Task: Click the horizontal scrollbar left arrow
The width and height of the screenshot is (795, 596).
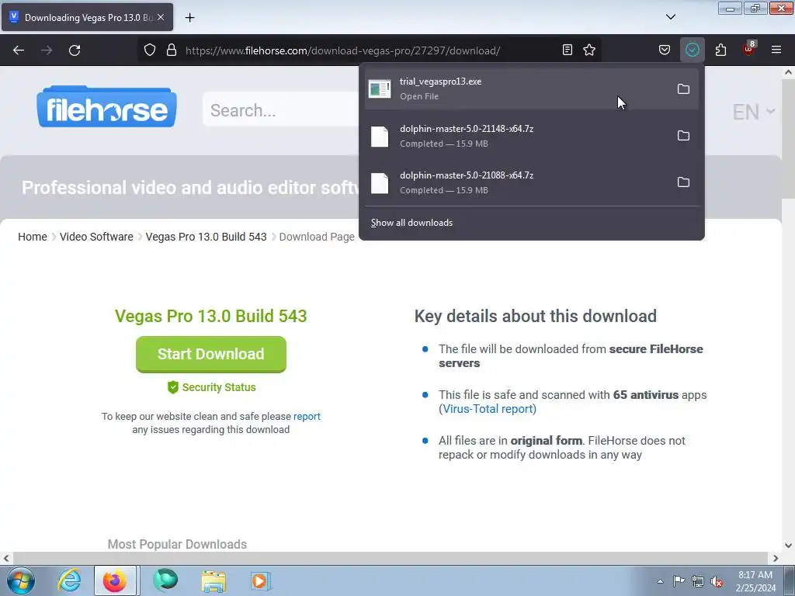Action: click(6, 558)
